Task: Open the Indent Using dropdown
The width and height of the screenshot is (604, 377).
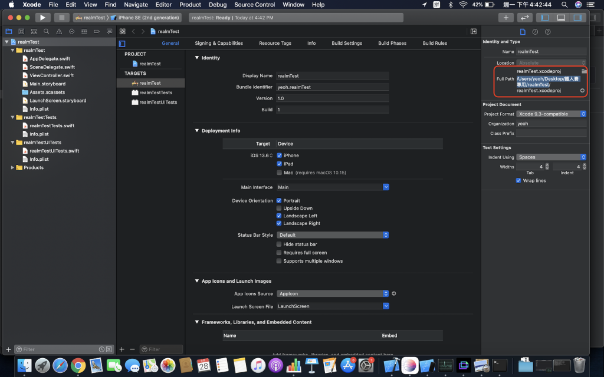Action: click(x=552, y=157)
